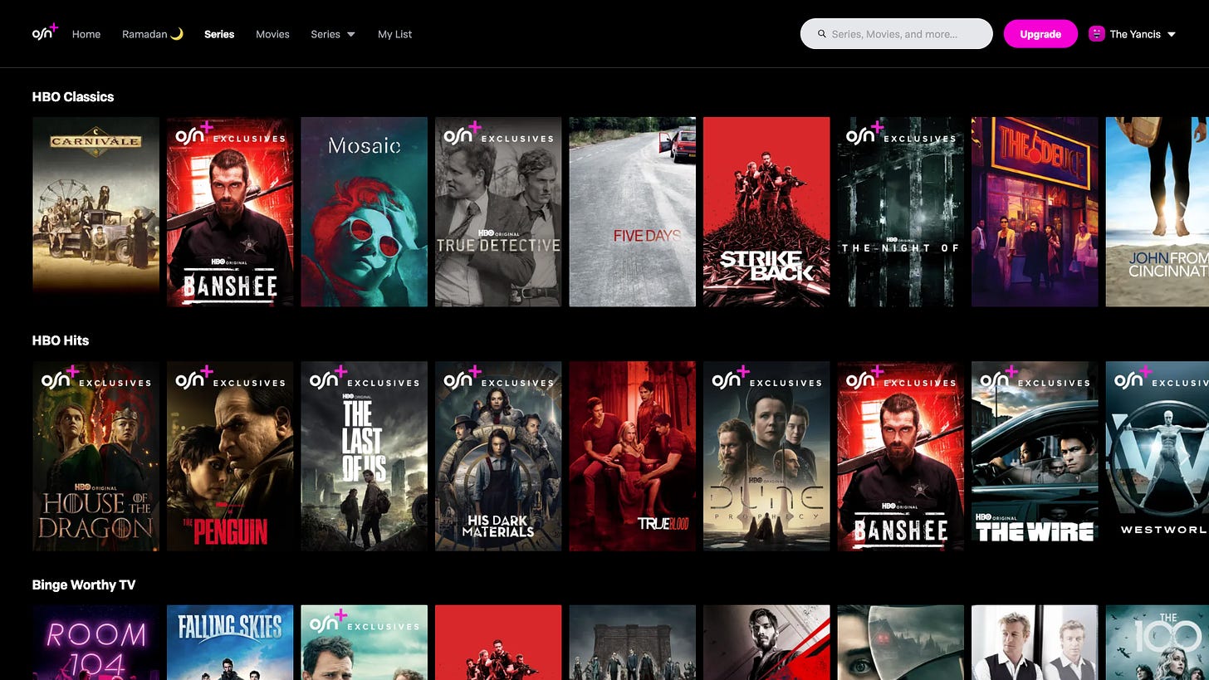Open My List
This screenshot has width=1209, height=680.
pyautogui.click(x=395, y=34)
